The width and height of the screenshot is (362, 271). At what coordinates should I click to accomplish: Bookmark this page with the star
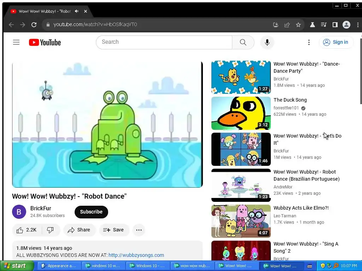click(298, 25)
